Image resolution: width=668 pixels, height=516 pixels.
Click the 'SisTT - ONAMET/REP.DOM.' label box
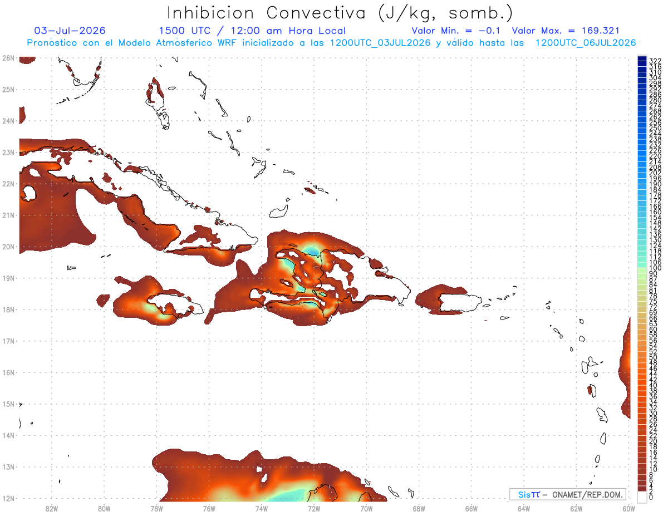coord(568,494)
